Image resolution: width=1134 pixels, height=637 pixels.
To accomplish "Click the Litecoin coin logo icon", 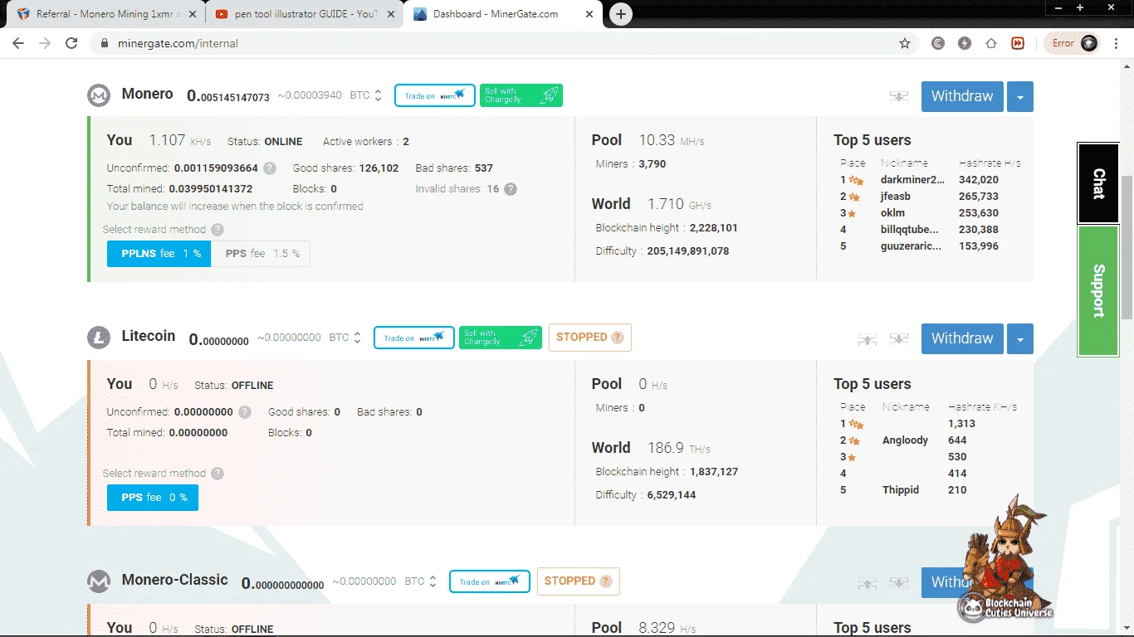I will click(99, 338).
